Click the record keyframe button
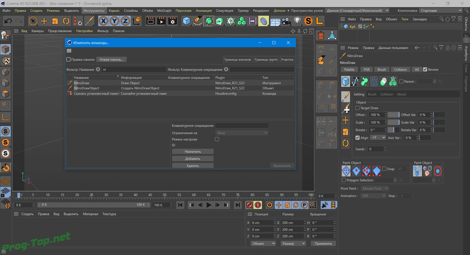Viewport: 470px width, 255px height. point(249,205)
